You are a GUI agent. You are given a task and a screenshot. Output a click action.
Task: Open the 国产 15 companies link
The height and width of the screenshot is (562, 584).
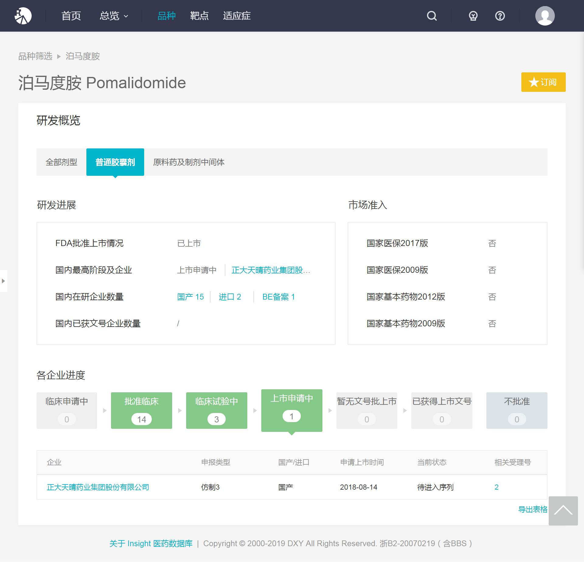coord(190,297)
